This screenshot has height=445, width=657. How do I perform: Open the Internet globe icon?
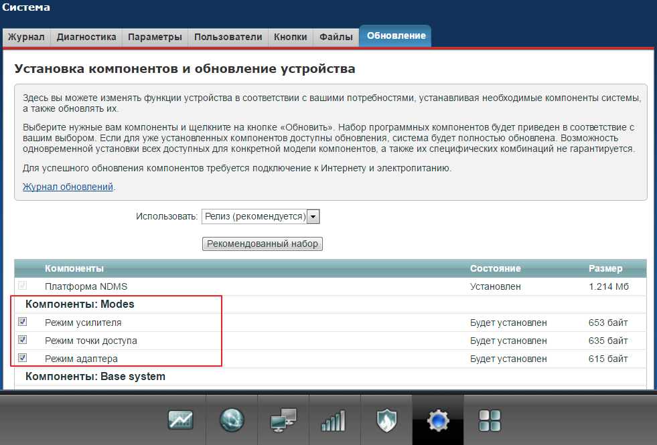point(232,420)
